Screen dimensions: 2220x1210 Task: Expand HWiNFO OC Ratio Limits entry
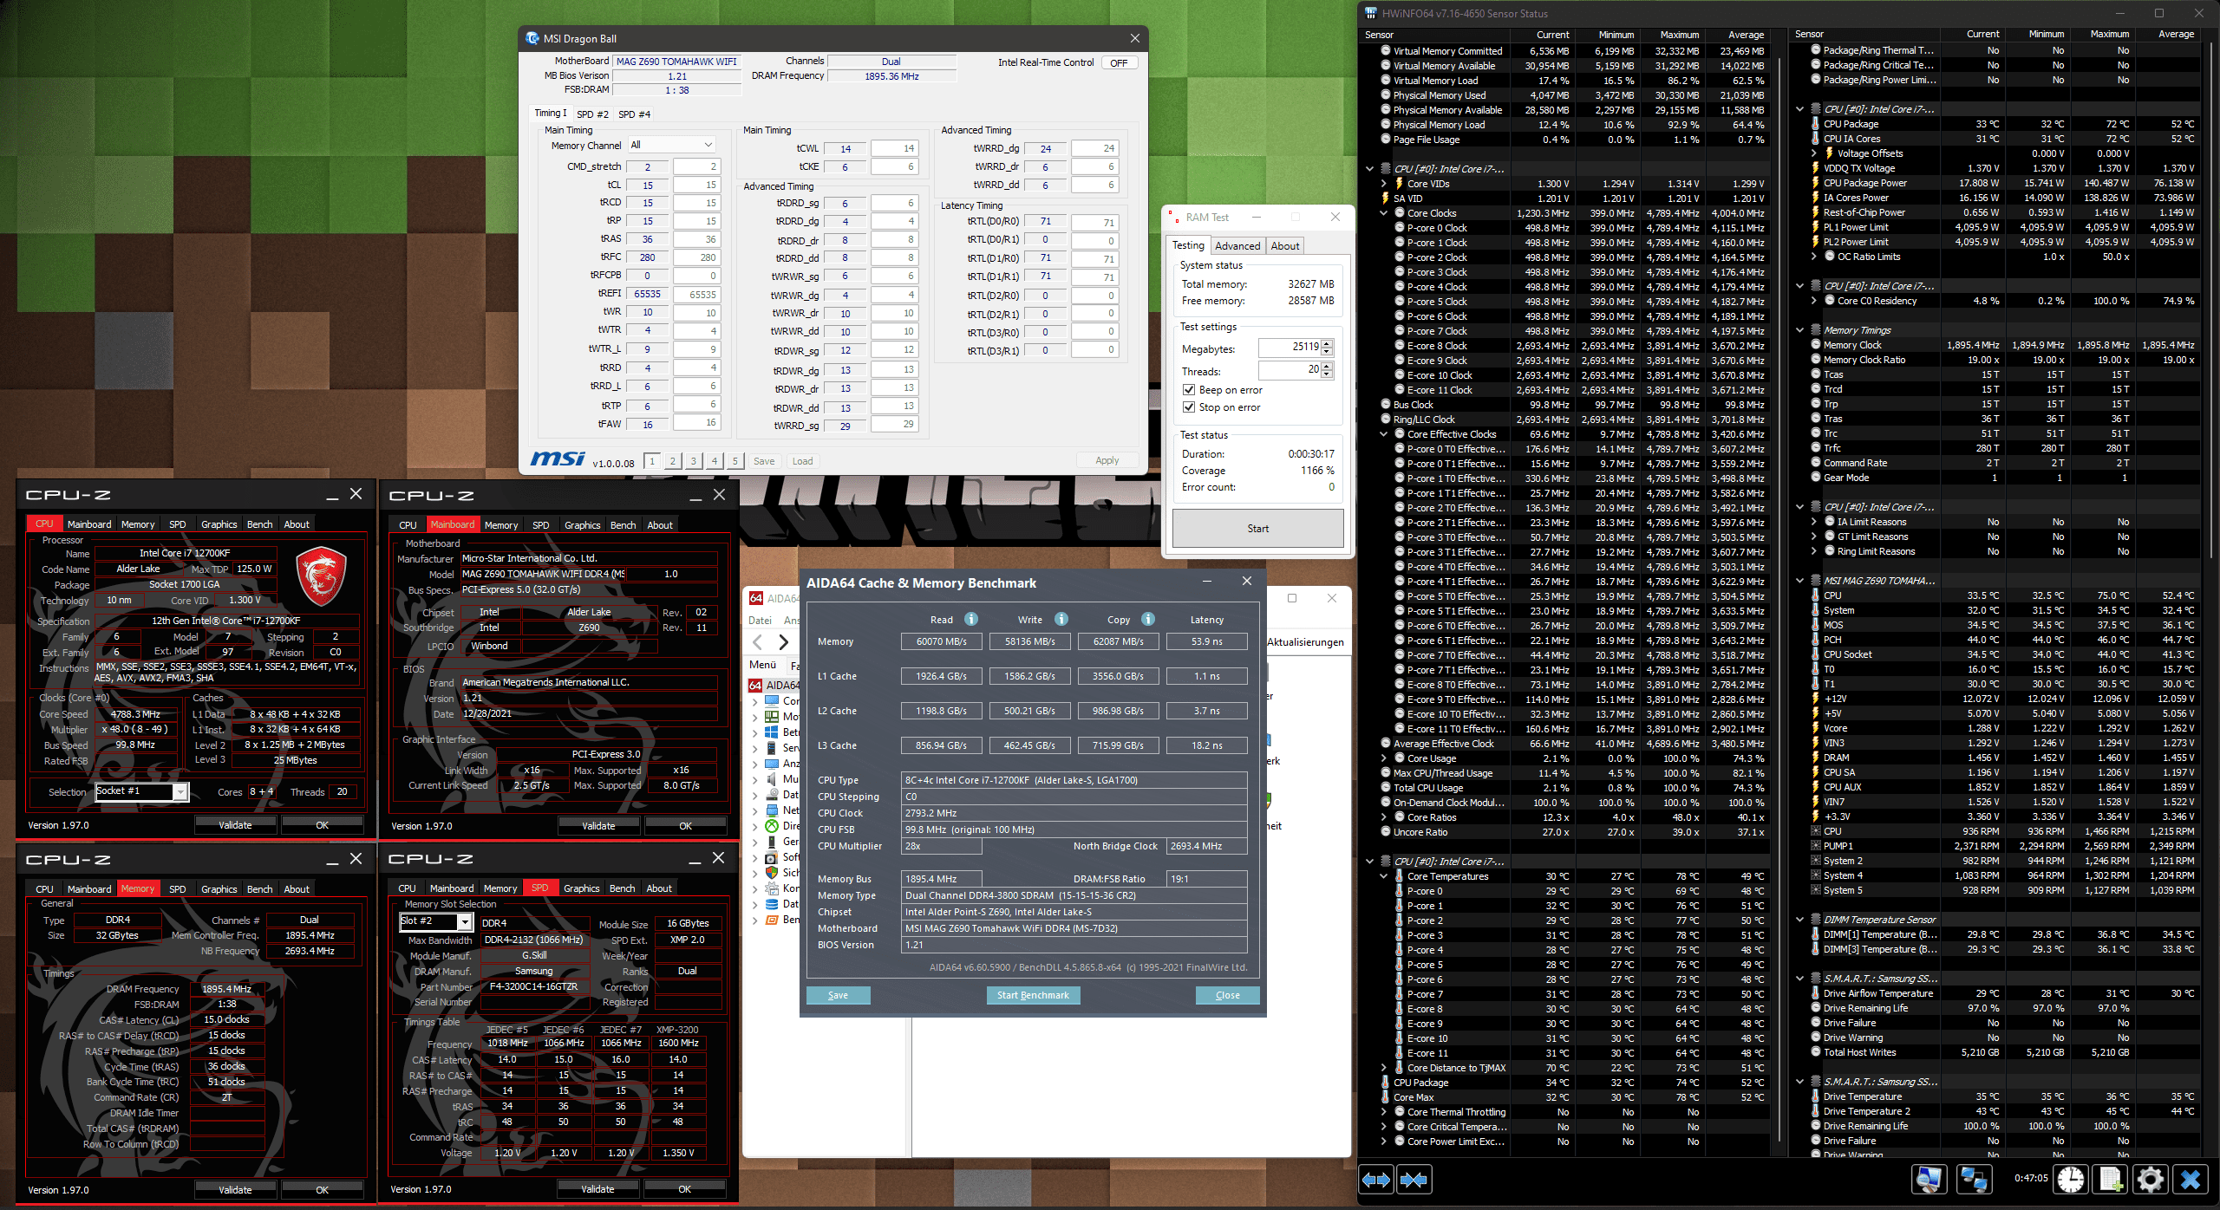(1814, 257)
